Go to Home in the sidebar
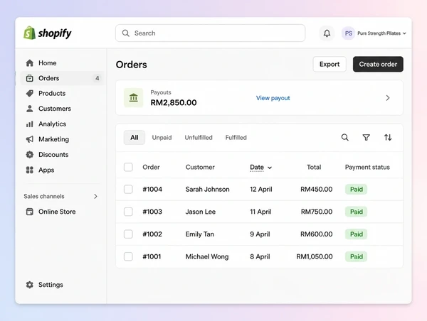427x321 pixels. point(63,63)
